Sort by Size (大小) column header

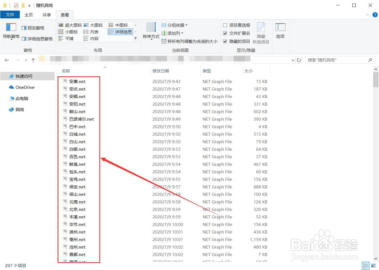(x=256, y=71)
